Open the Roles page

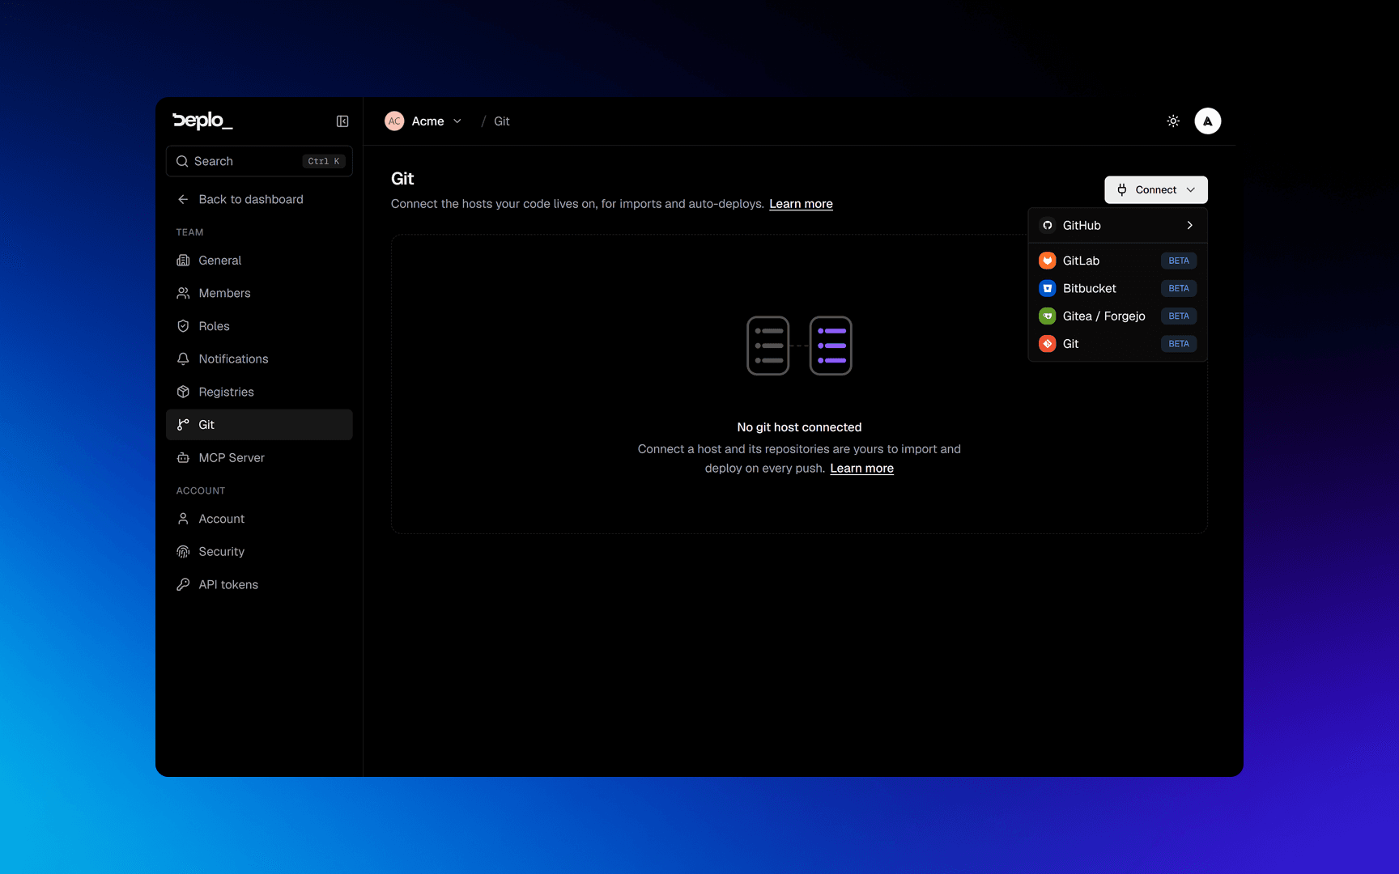pos(259,326)
